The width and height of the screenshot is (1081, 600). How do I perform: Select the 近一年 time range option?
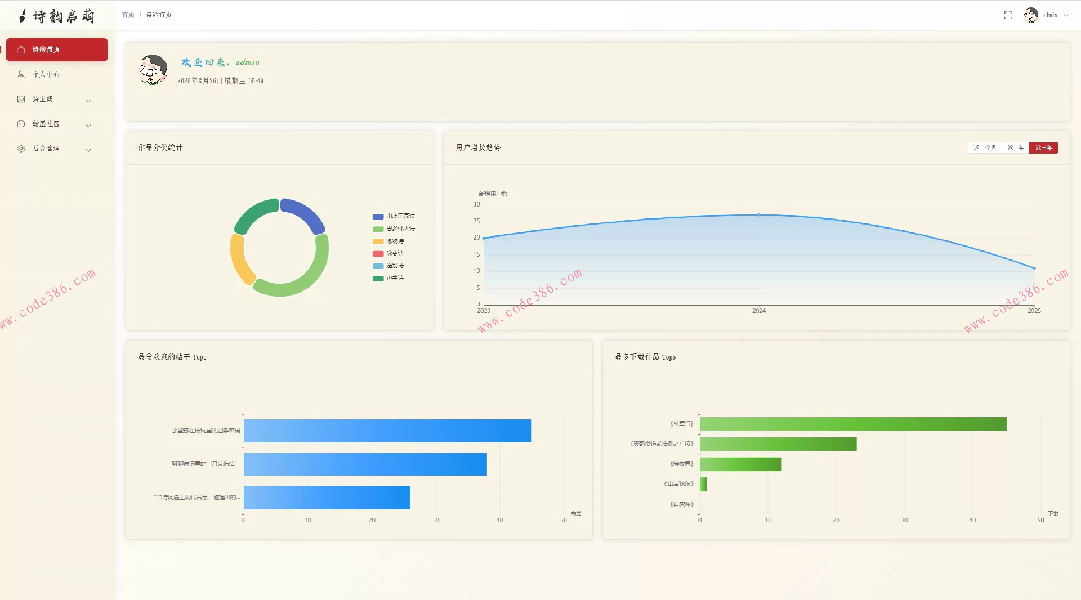pyautogui.click(x=1015, y=148)
